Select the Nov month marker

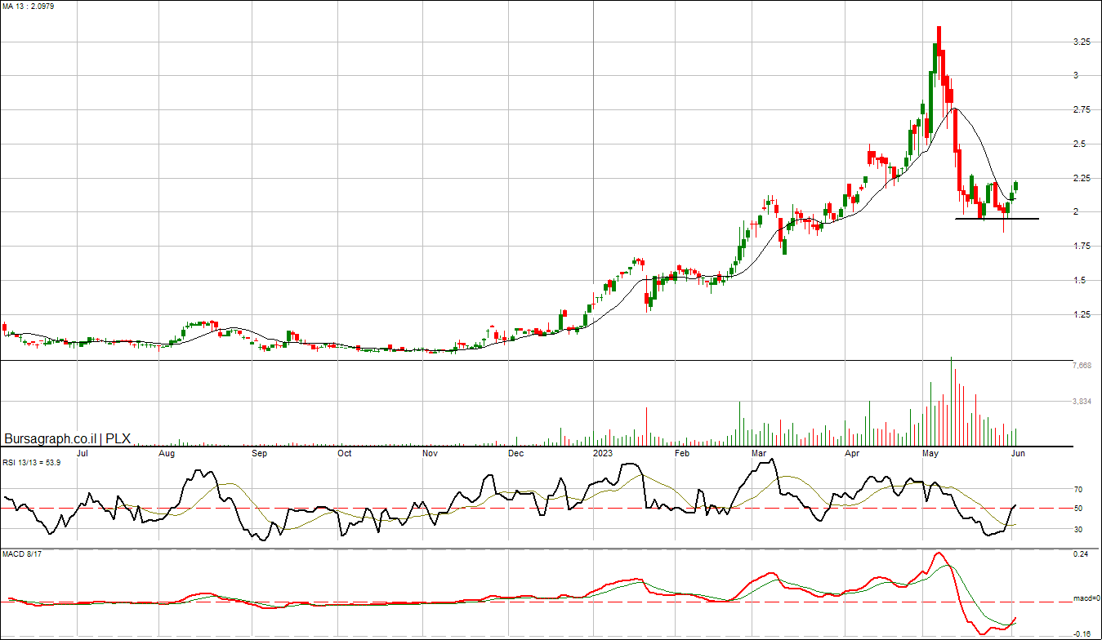(x=431, y=452)
